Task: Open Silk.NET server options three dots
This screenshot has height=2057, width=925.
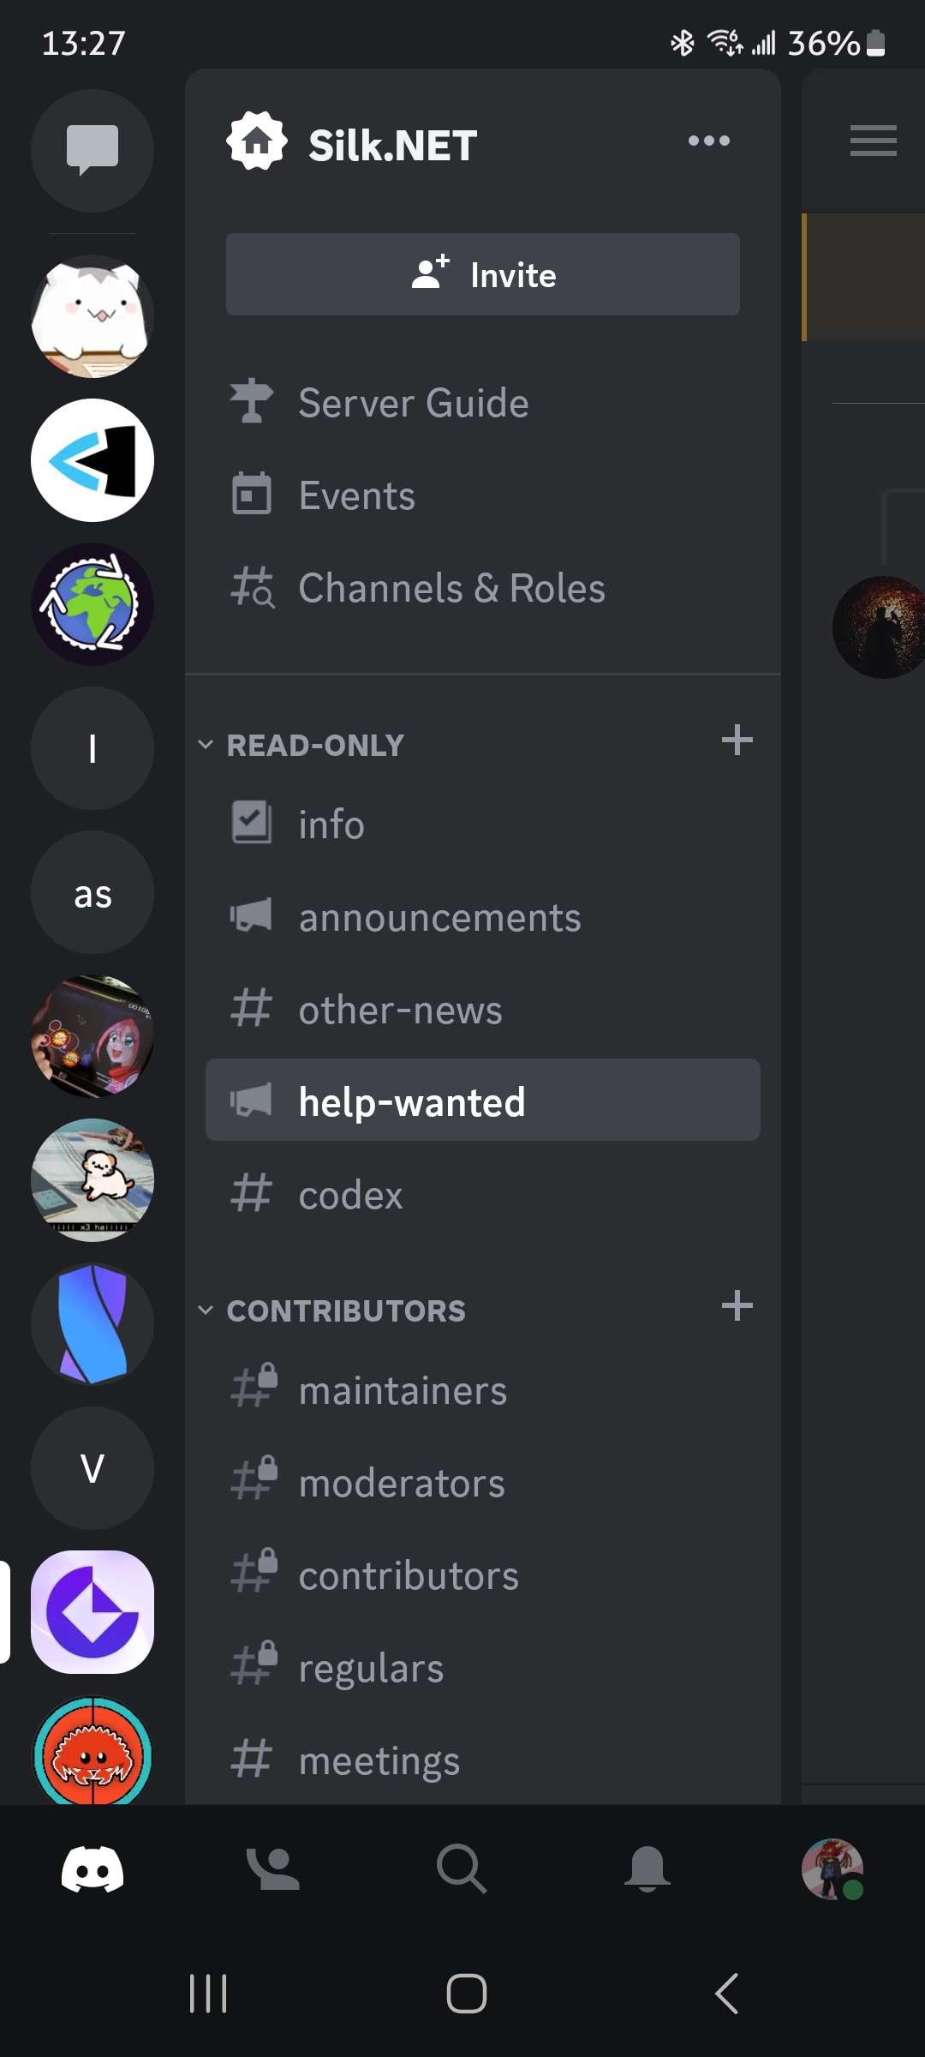Action: coord(709,141)
